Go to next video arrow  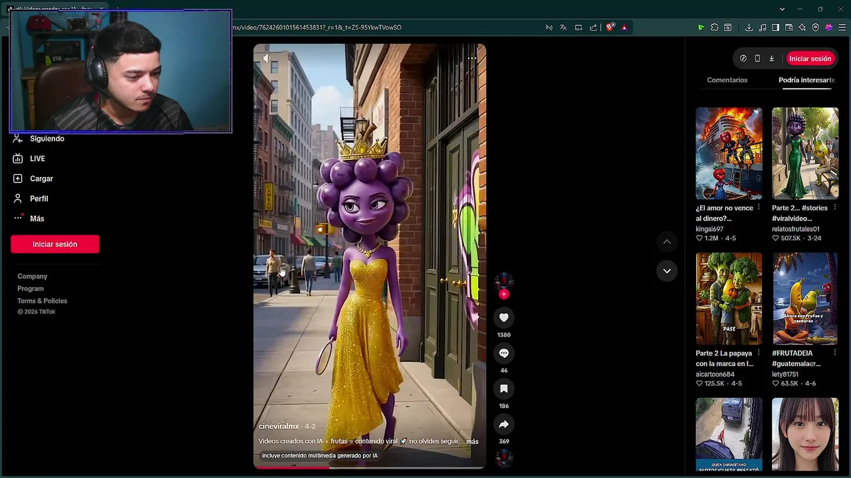[667, 271]
